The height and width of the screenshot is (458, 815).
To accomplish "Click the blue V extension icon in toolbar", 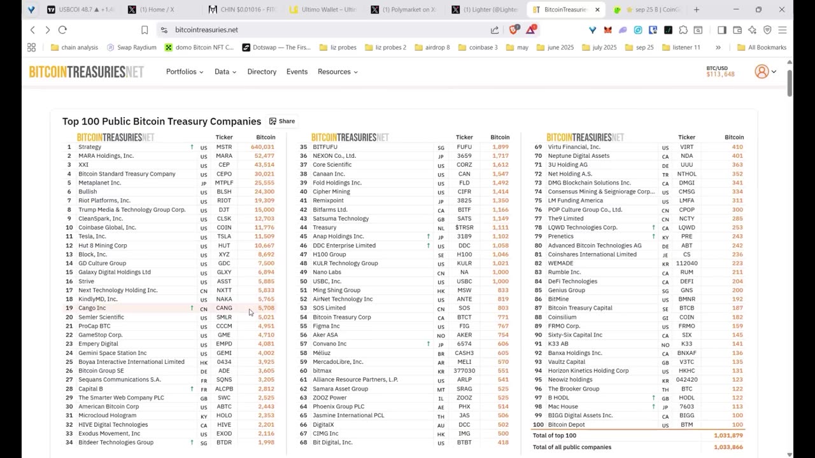I will [592, 30].
